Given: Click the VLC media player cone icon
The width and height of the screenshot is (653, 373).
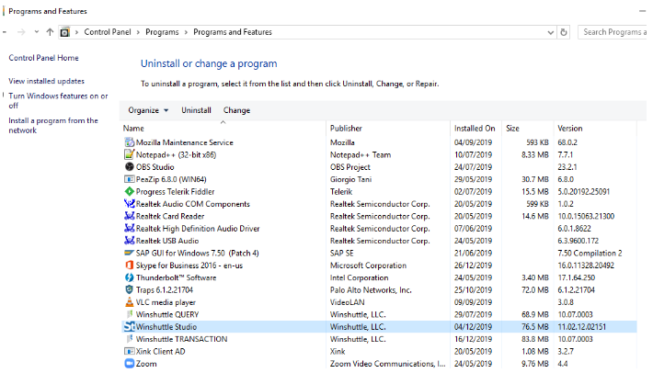Looking at the screenshot, I should (129, 301).
